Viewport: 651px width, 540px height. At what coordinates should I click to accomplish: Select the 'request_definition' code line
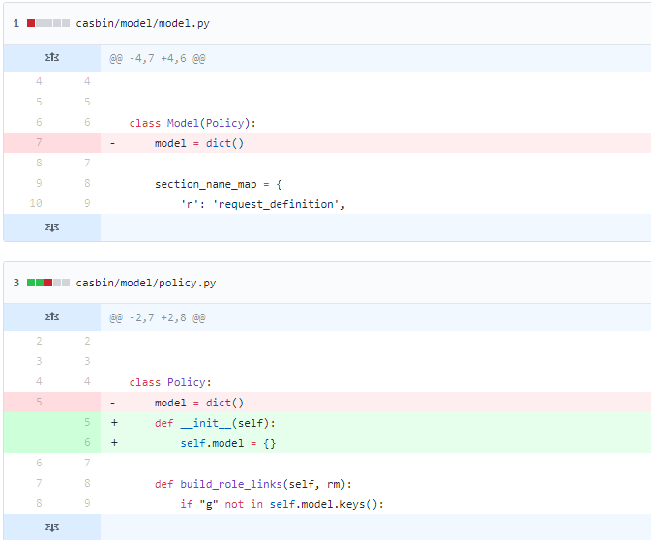point(263,204)
